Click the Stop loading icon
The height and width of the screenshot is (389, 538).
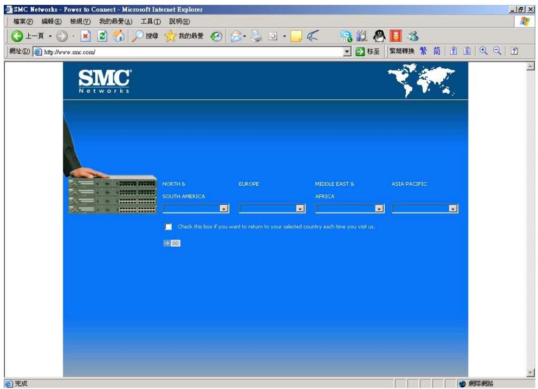tap(86, 36)
